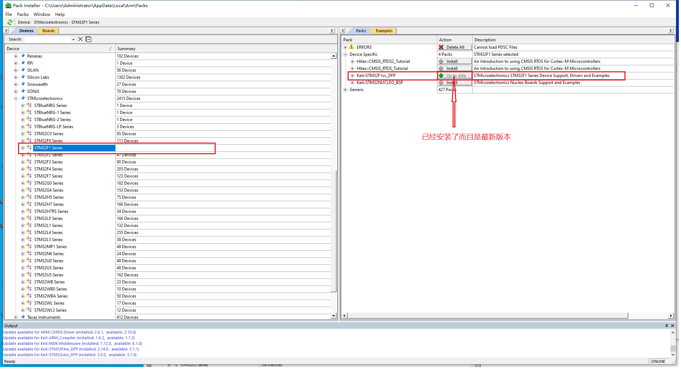This screenshot has height=372, width=681.
Task: Click the STM32F4 Series device icon
Action: click(x=29, y=169)
